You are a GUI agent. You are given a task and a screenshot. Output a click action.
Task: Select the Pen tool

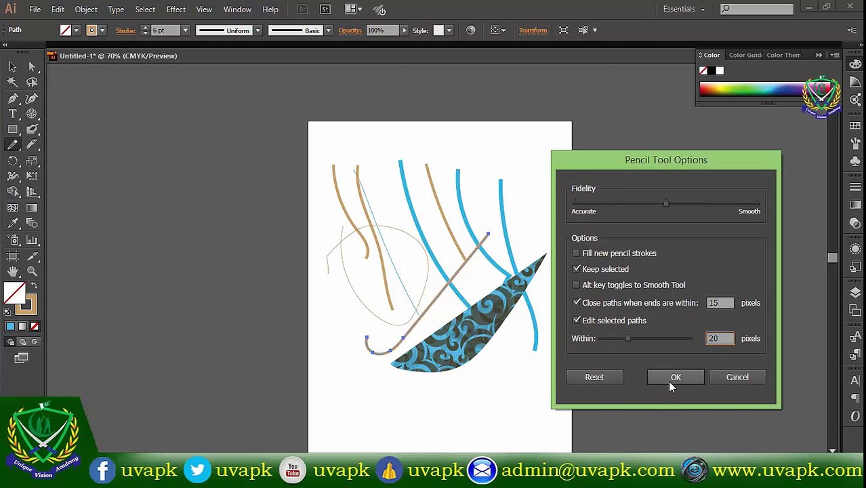pos(13,98)
